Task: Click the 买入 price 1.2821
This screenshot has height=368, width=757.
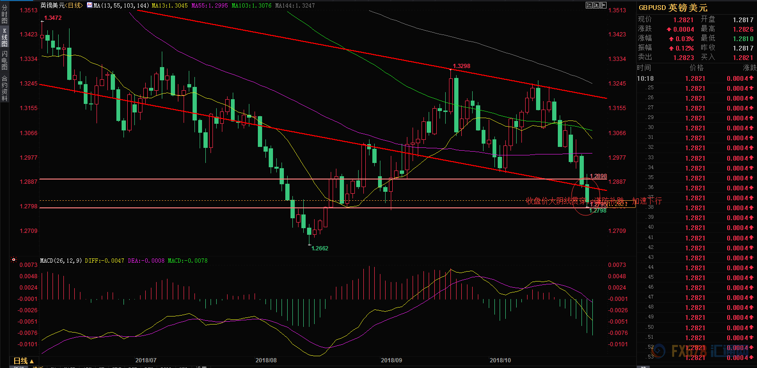Action: [743, 58]
